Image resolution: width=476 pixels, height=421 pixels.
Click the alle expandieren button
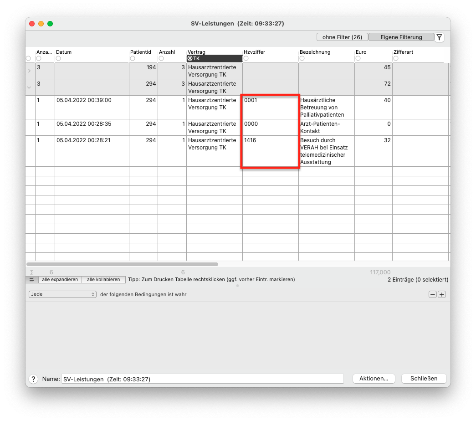[60, 279]
